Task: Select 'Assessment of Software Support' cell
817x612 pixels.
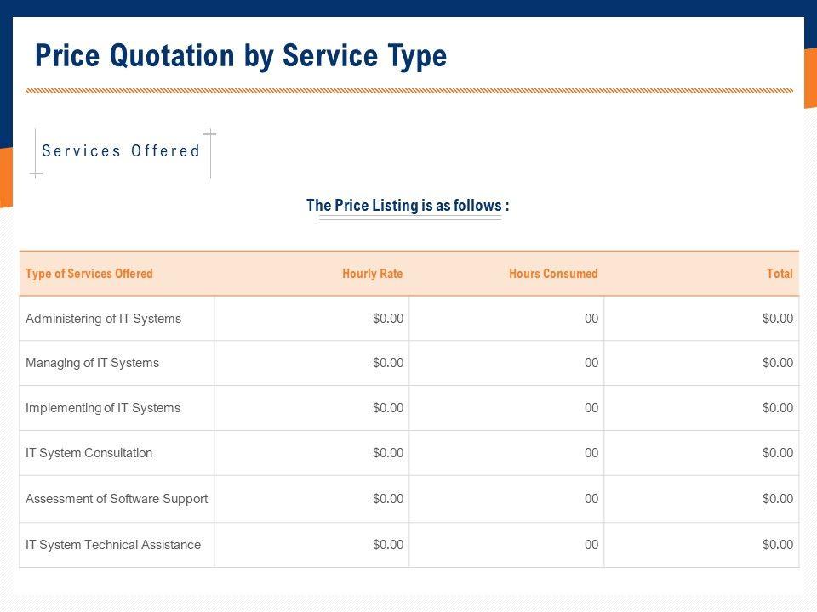Action: tap(117, 499)
